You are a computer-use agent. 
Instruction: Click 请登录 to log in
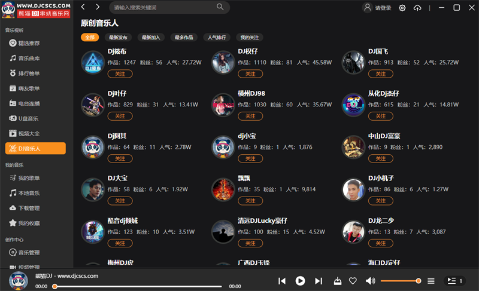[383, 8]
